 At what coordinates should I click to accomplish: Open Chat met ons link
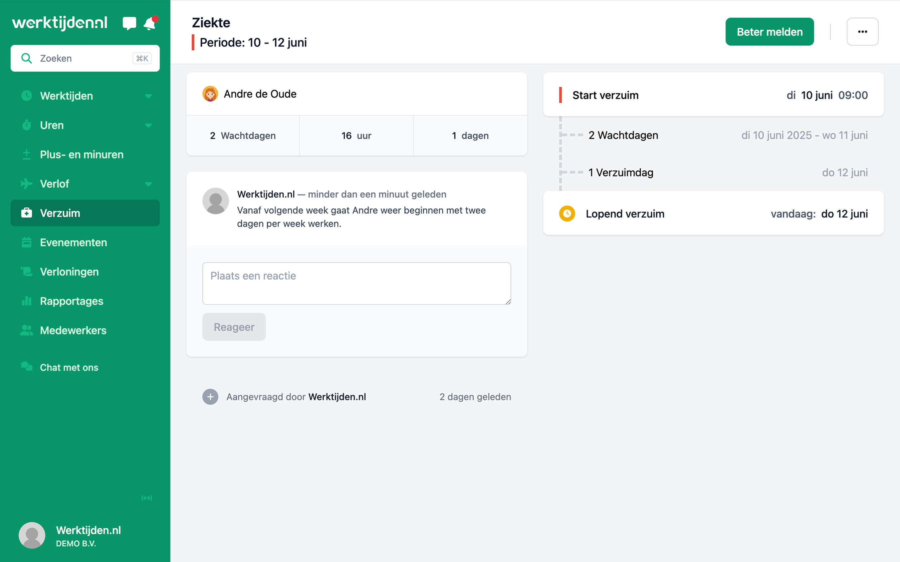[69, 367]
